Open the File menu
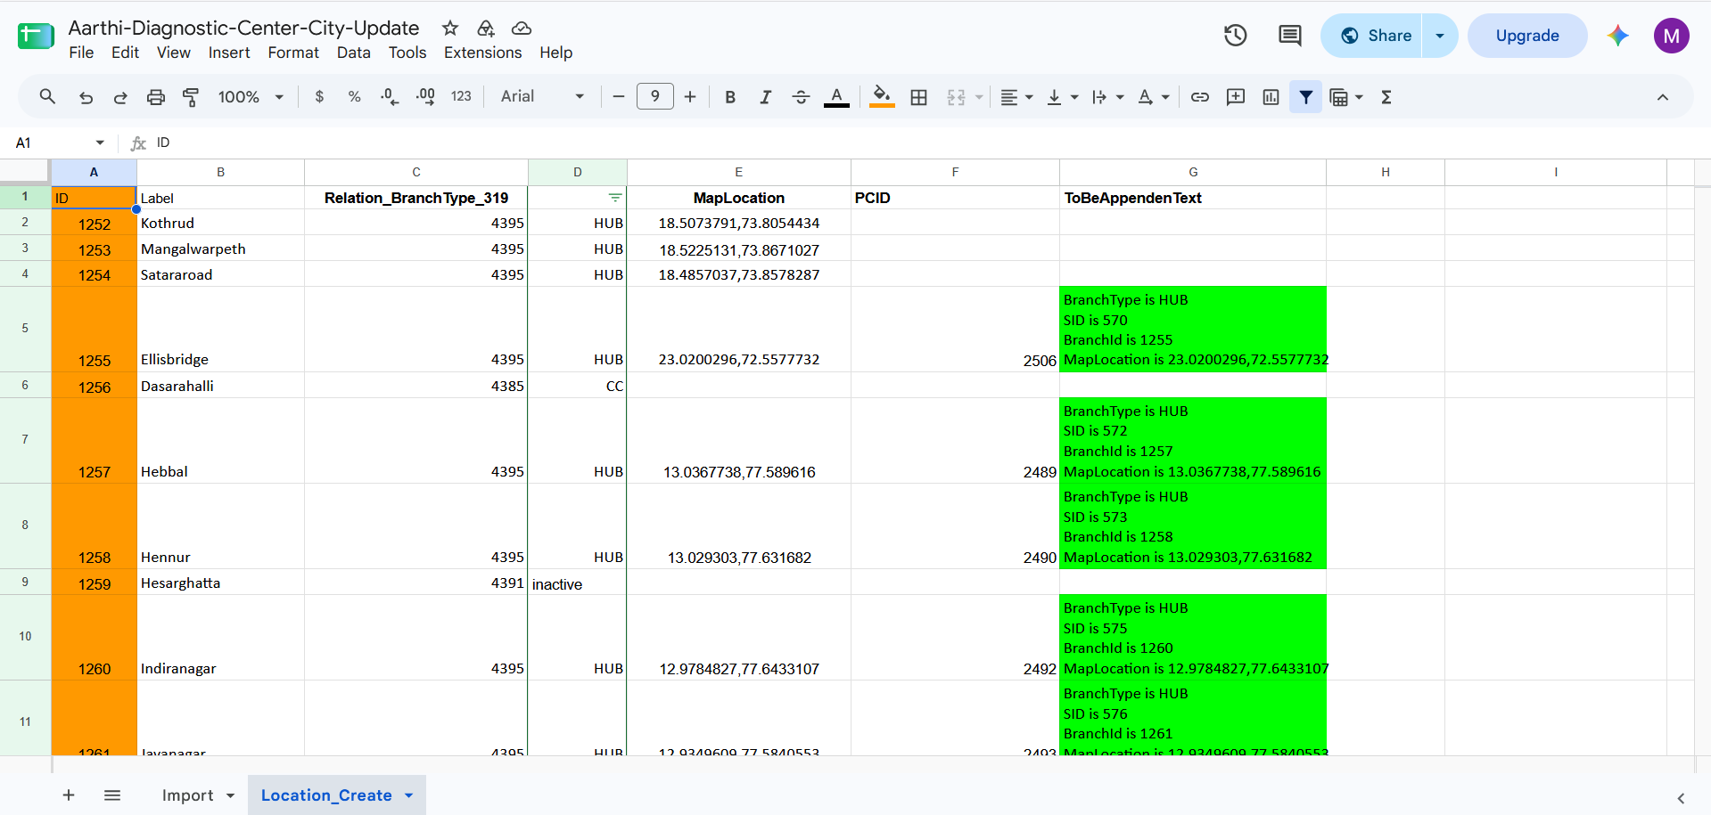This screenshot has height=815, width=1711. (x=81, y=53)
